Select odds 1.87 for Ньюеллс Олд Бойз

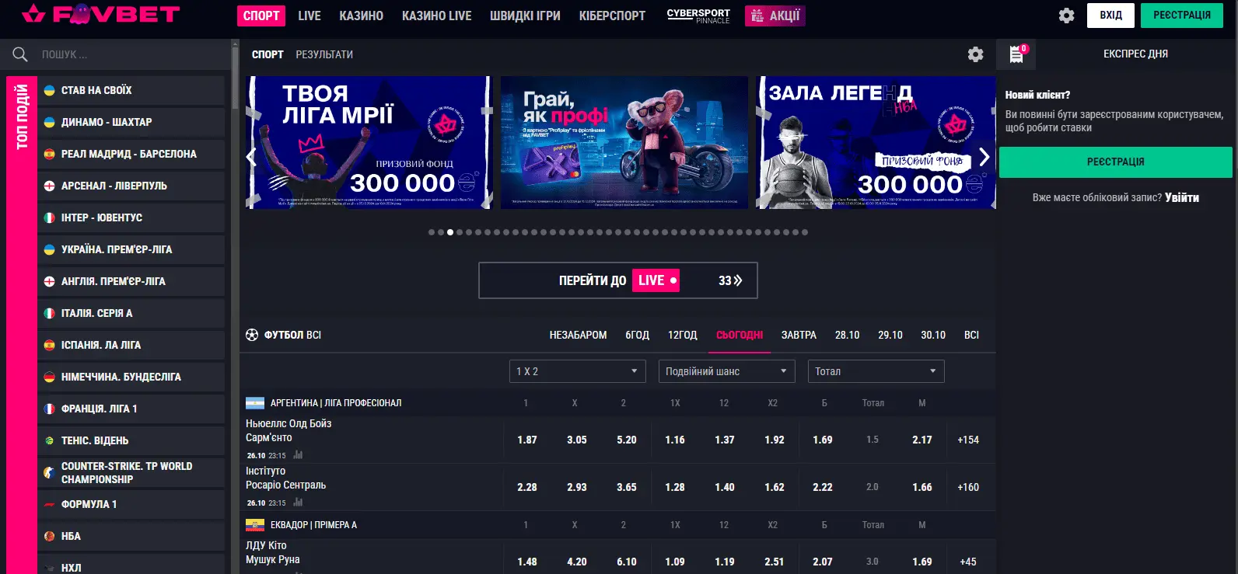pos(527,440)
